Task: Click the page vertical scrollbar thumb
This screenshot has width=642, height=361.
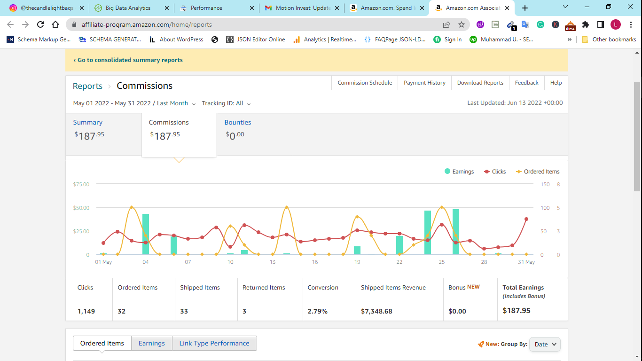Action: click(637, 136)
